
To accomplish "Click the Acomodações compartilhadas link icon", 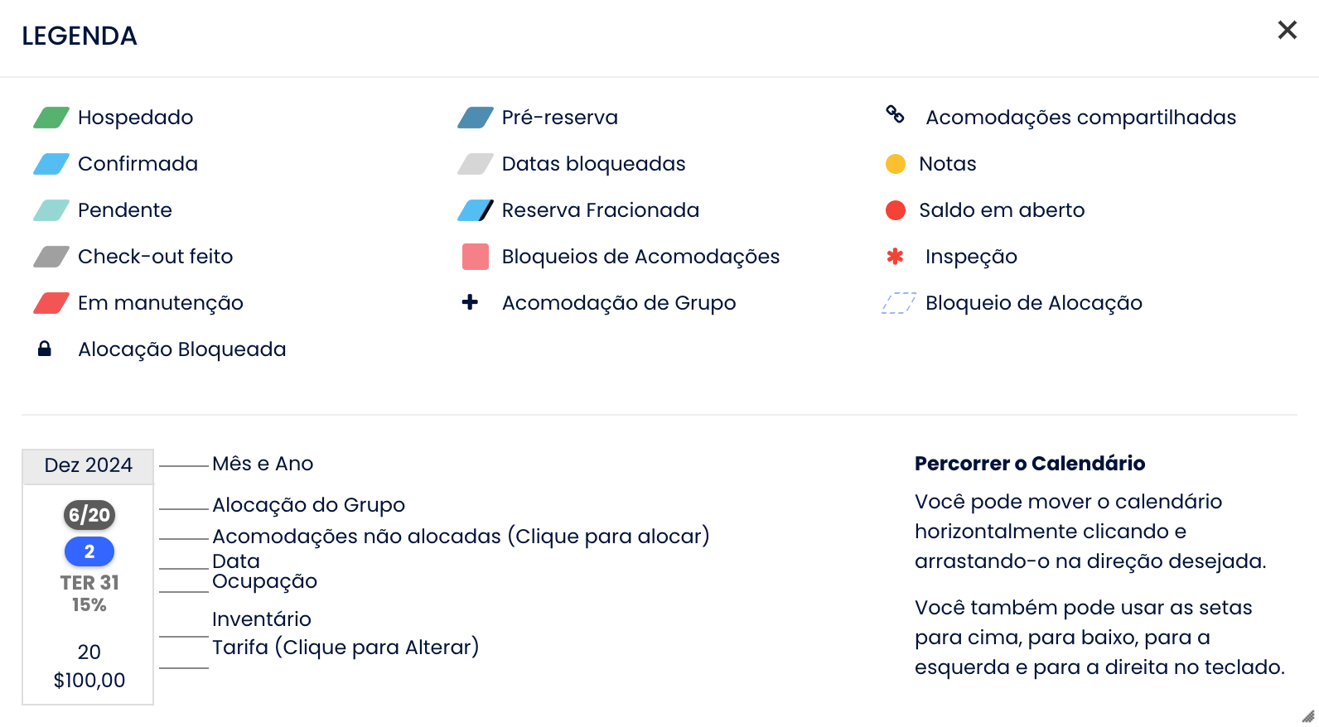I will coord(895,114).
